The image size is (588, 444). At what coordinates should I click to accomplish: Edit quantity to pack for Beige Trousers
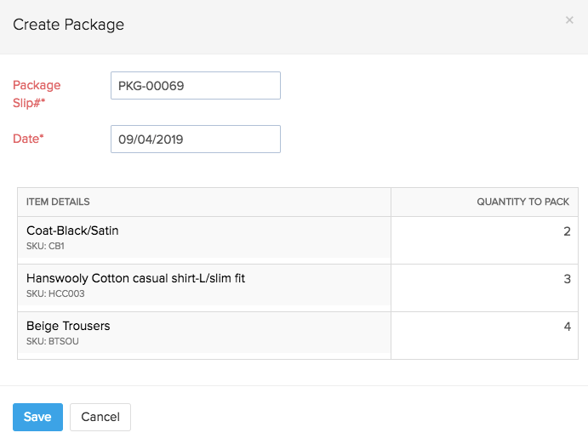[x=482, y=327]
